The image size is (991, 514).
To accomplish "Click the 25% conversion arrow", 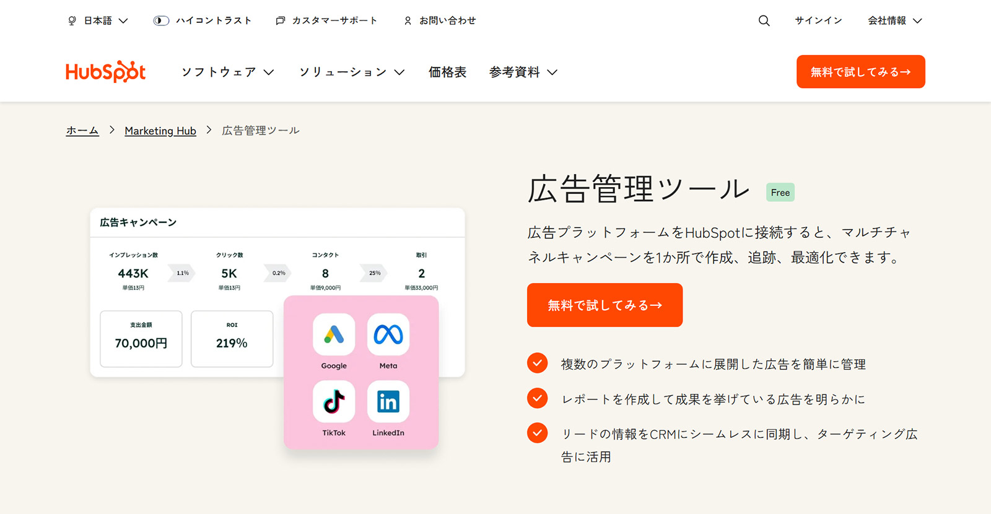I will coord(375,273).
